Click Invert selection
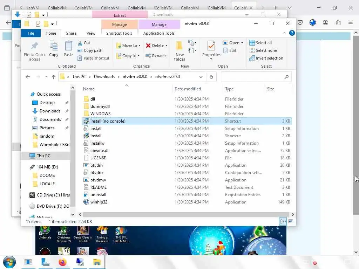This screenshot has width=359, height=269. pos(266,58)
